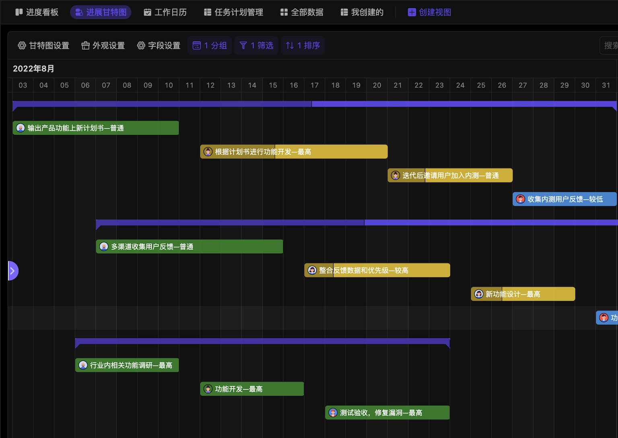This screenshot has width=618, height=438.
Task: Click the funnel icon beside 1 筛选
Action: [x=243, y=45]
